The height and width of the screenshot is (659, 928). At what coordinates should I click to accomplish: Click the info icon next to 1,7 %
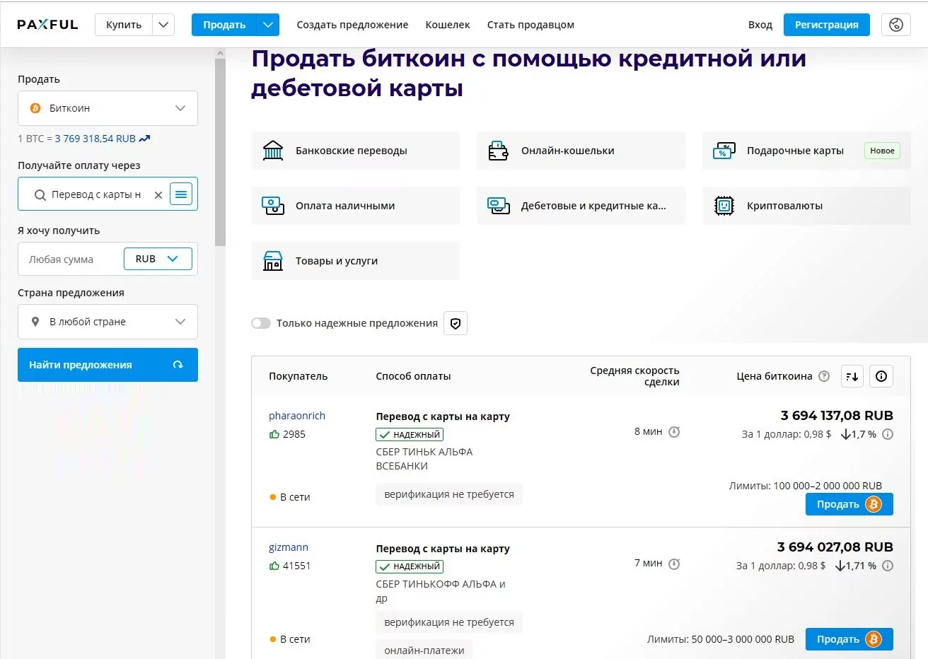pos(888,434)
